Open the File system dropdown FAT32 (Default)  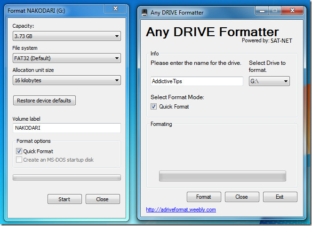(67, 58)
